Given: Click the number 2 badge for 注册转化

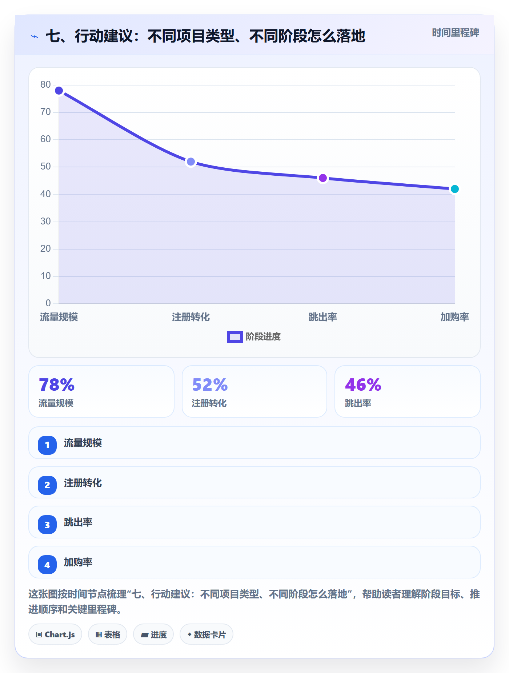Looking at the screenshot, I should point(47,485).
